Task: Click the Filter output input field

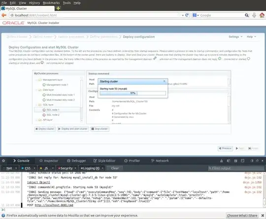Action: click(x=236, y=168)
